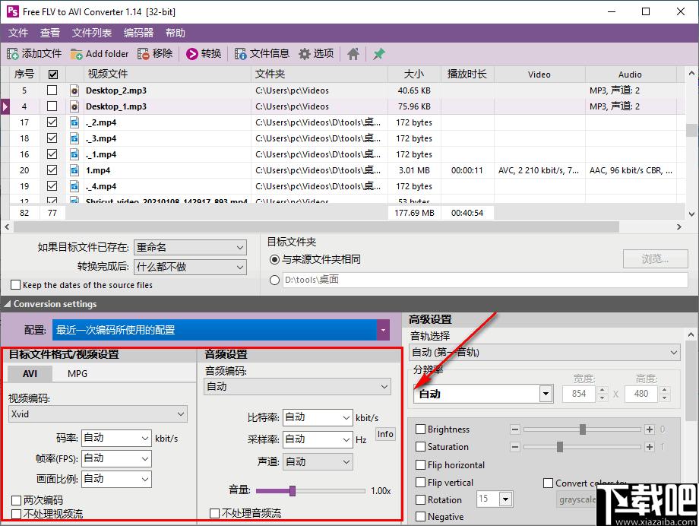Enable 不处理视频流 checkbox
Image resolution: width=699 pixels, height=526 pixels.
(17, 514)
